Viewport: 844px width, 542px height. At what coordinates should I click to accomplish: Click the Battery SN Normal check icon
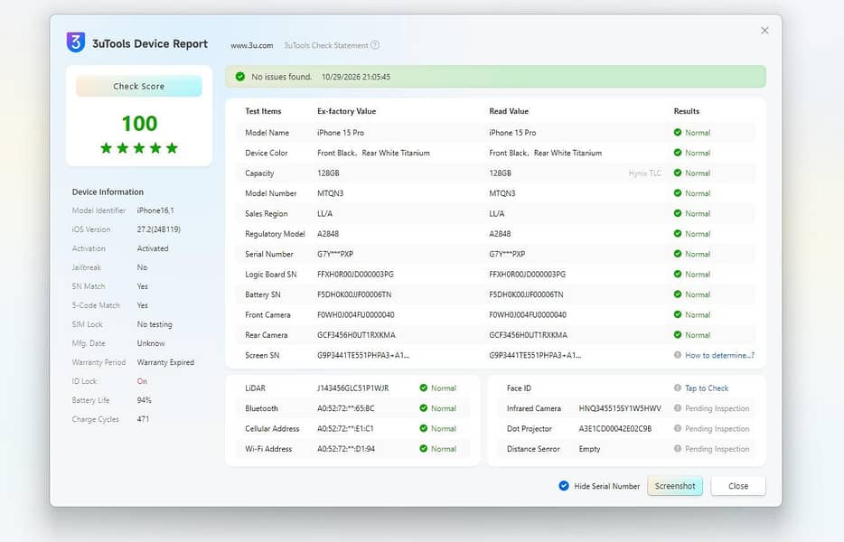[x=678, y=294]
